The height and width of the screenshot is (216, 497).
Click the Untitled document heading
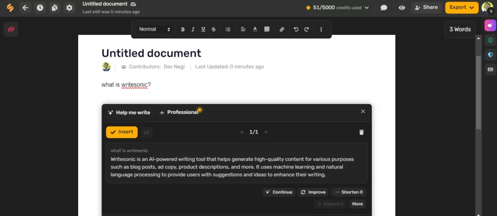151,53
